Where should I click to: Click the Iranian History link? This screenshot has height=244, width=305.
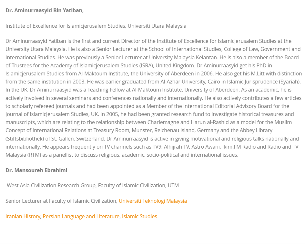click(23, 216)
